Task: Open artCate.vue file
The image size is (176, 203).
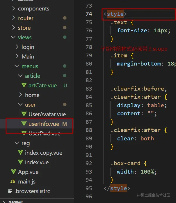Action: click(x=42, y=85)
